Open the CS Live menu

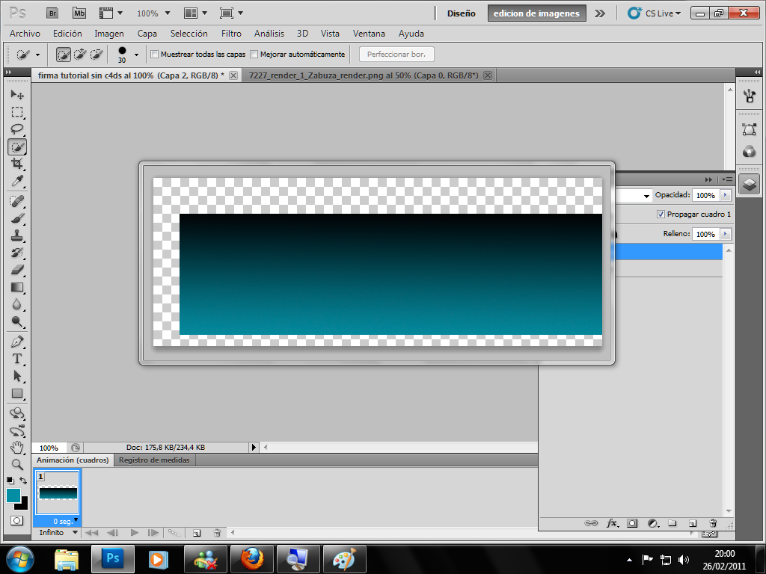655,13
